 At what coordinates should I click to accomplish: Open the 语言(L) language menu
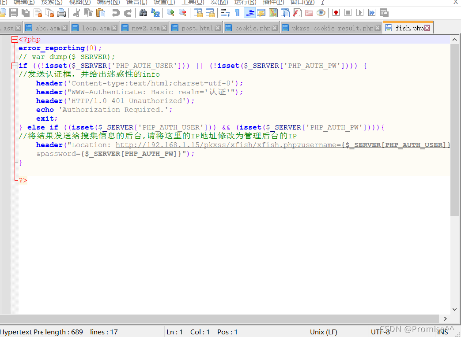136,2
